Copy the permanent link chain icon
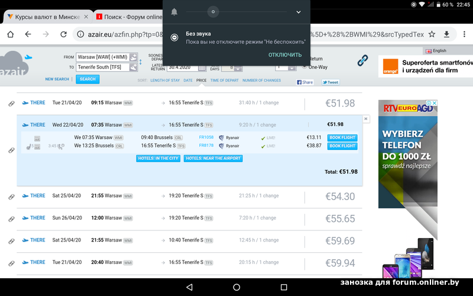Viewport: 473px width, 296px height. coord(362,60)
